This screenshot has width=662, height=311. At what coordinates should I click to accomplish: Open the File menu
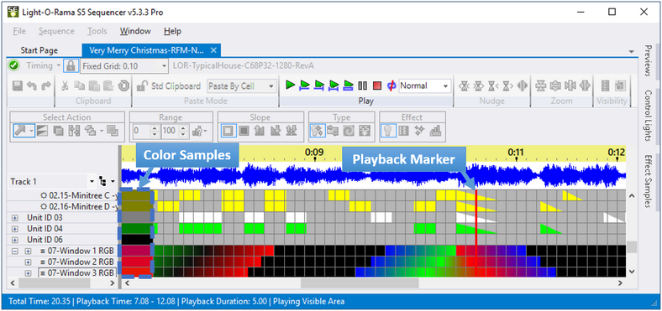[x=19, y=31]
